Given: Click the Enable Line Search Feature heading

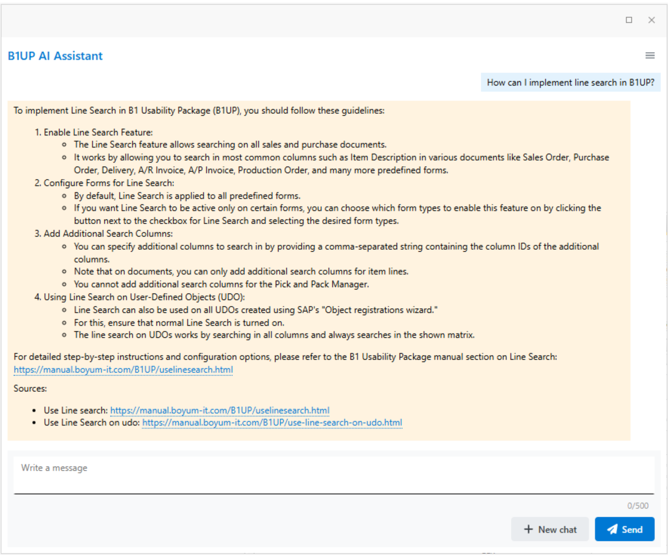Looking at the screenshot, I should [98, 132].
